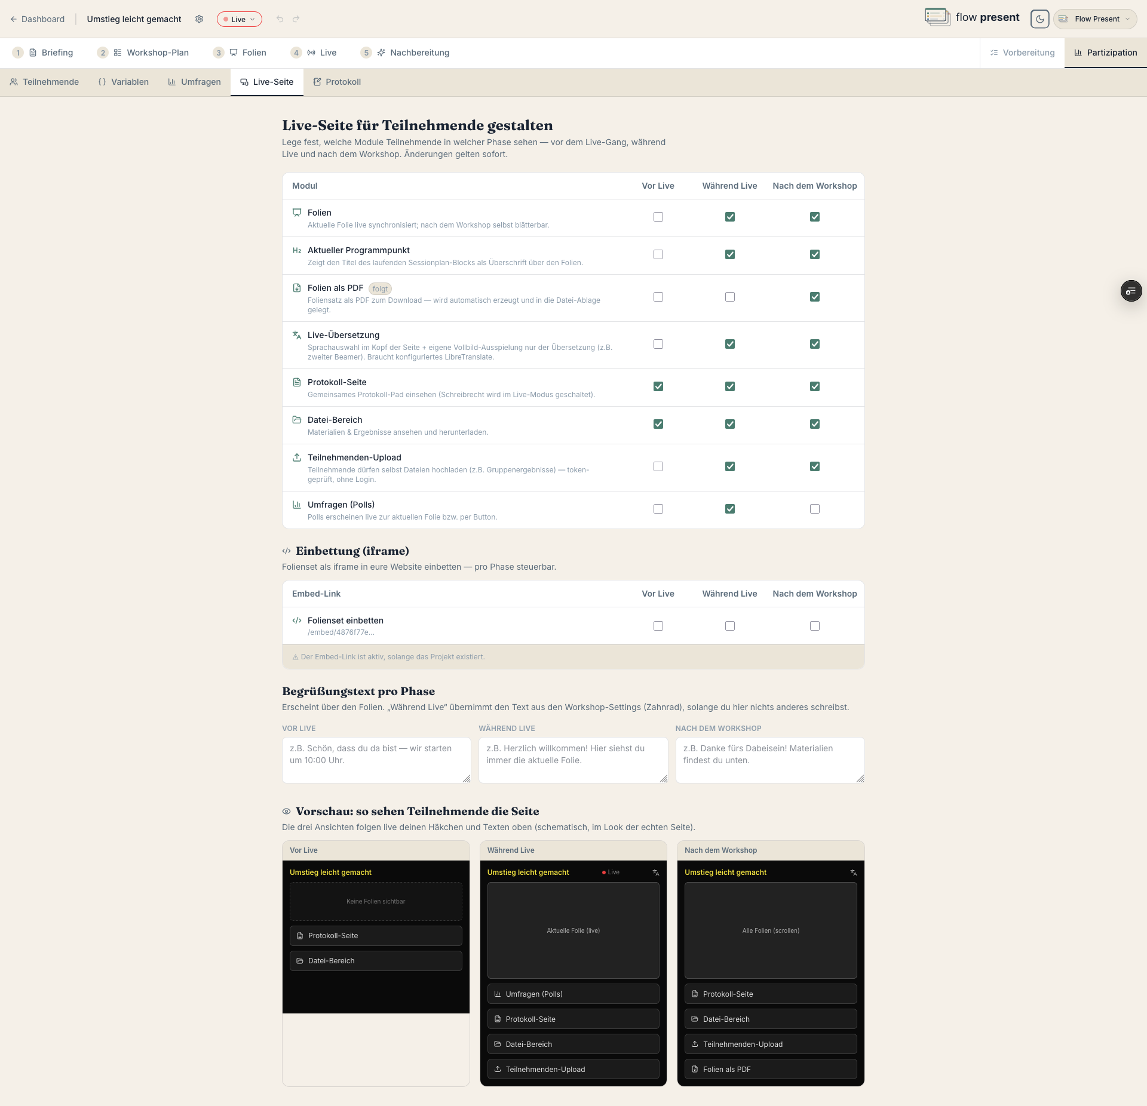
Task: Click the Keine Folien sichtbar placeholder
Action: (x=376, y=902)
